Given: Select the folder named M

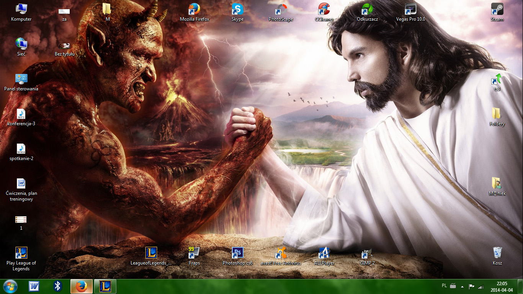Looking at the screenshot, I should coord(107,12).
